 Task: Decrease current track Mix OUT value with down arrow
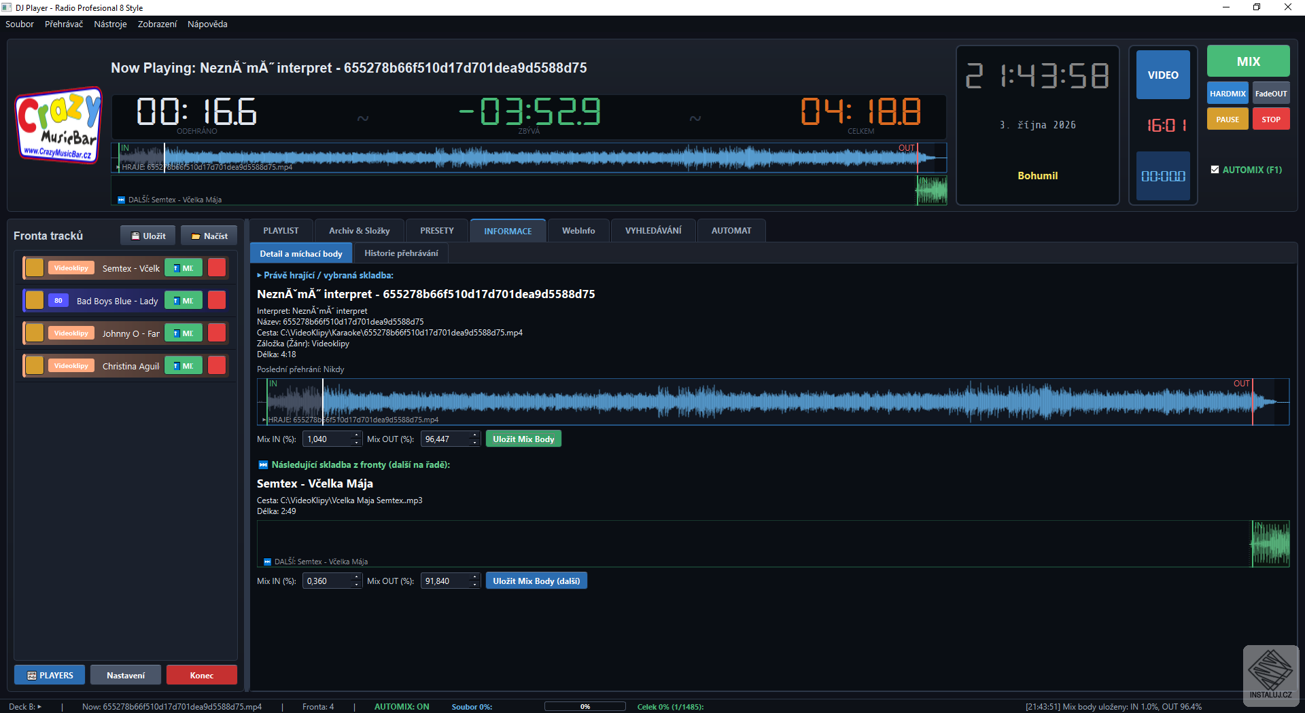(474, 443)
